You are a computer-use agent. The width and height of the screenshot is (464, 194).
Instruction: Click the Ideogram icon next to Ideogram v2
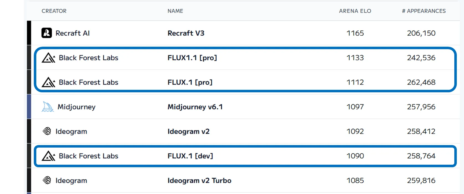(47, 131)
